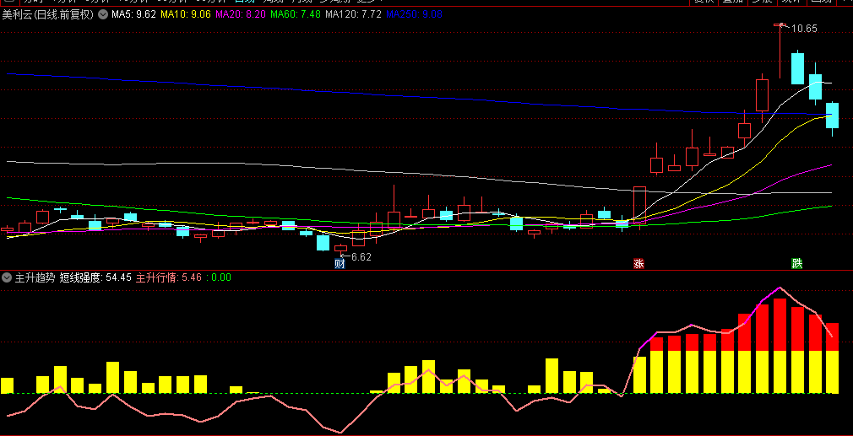Click the 短线强度: 54.45 value
This screenshot has width=853, height=436.
point(95,277)
